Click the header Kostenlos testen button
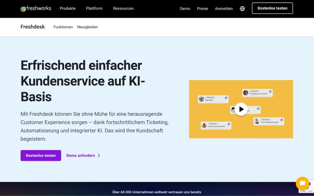 coord(272,8)
